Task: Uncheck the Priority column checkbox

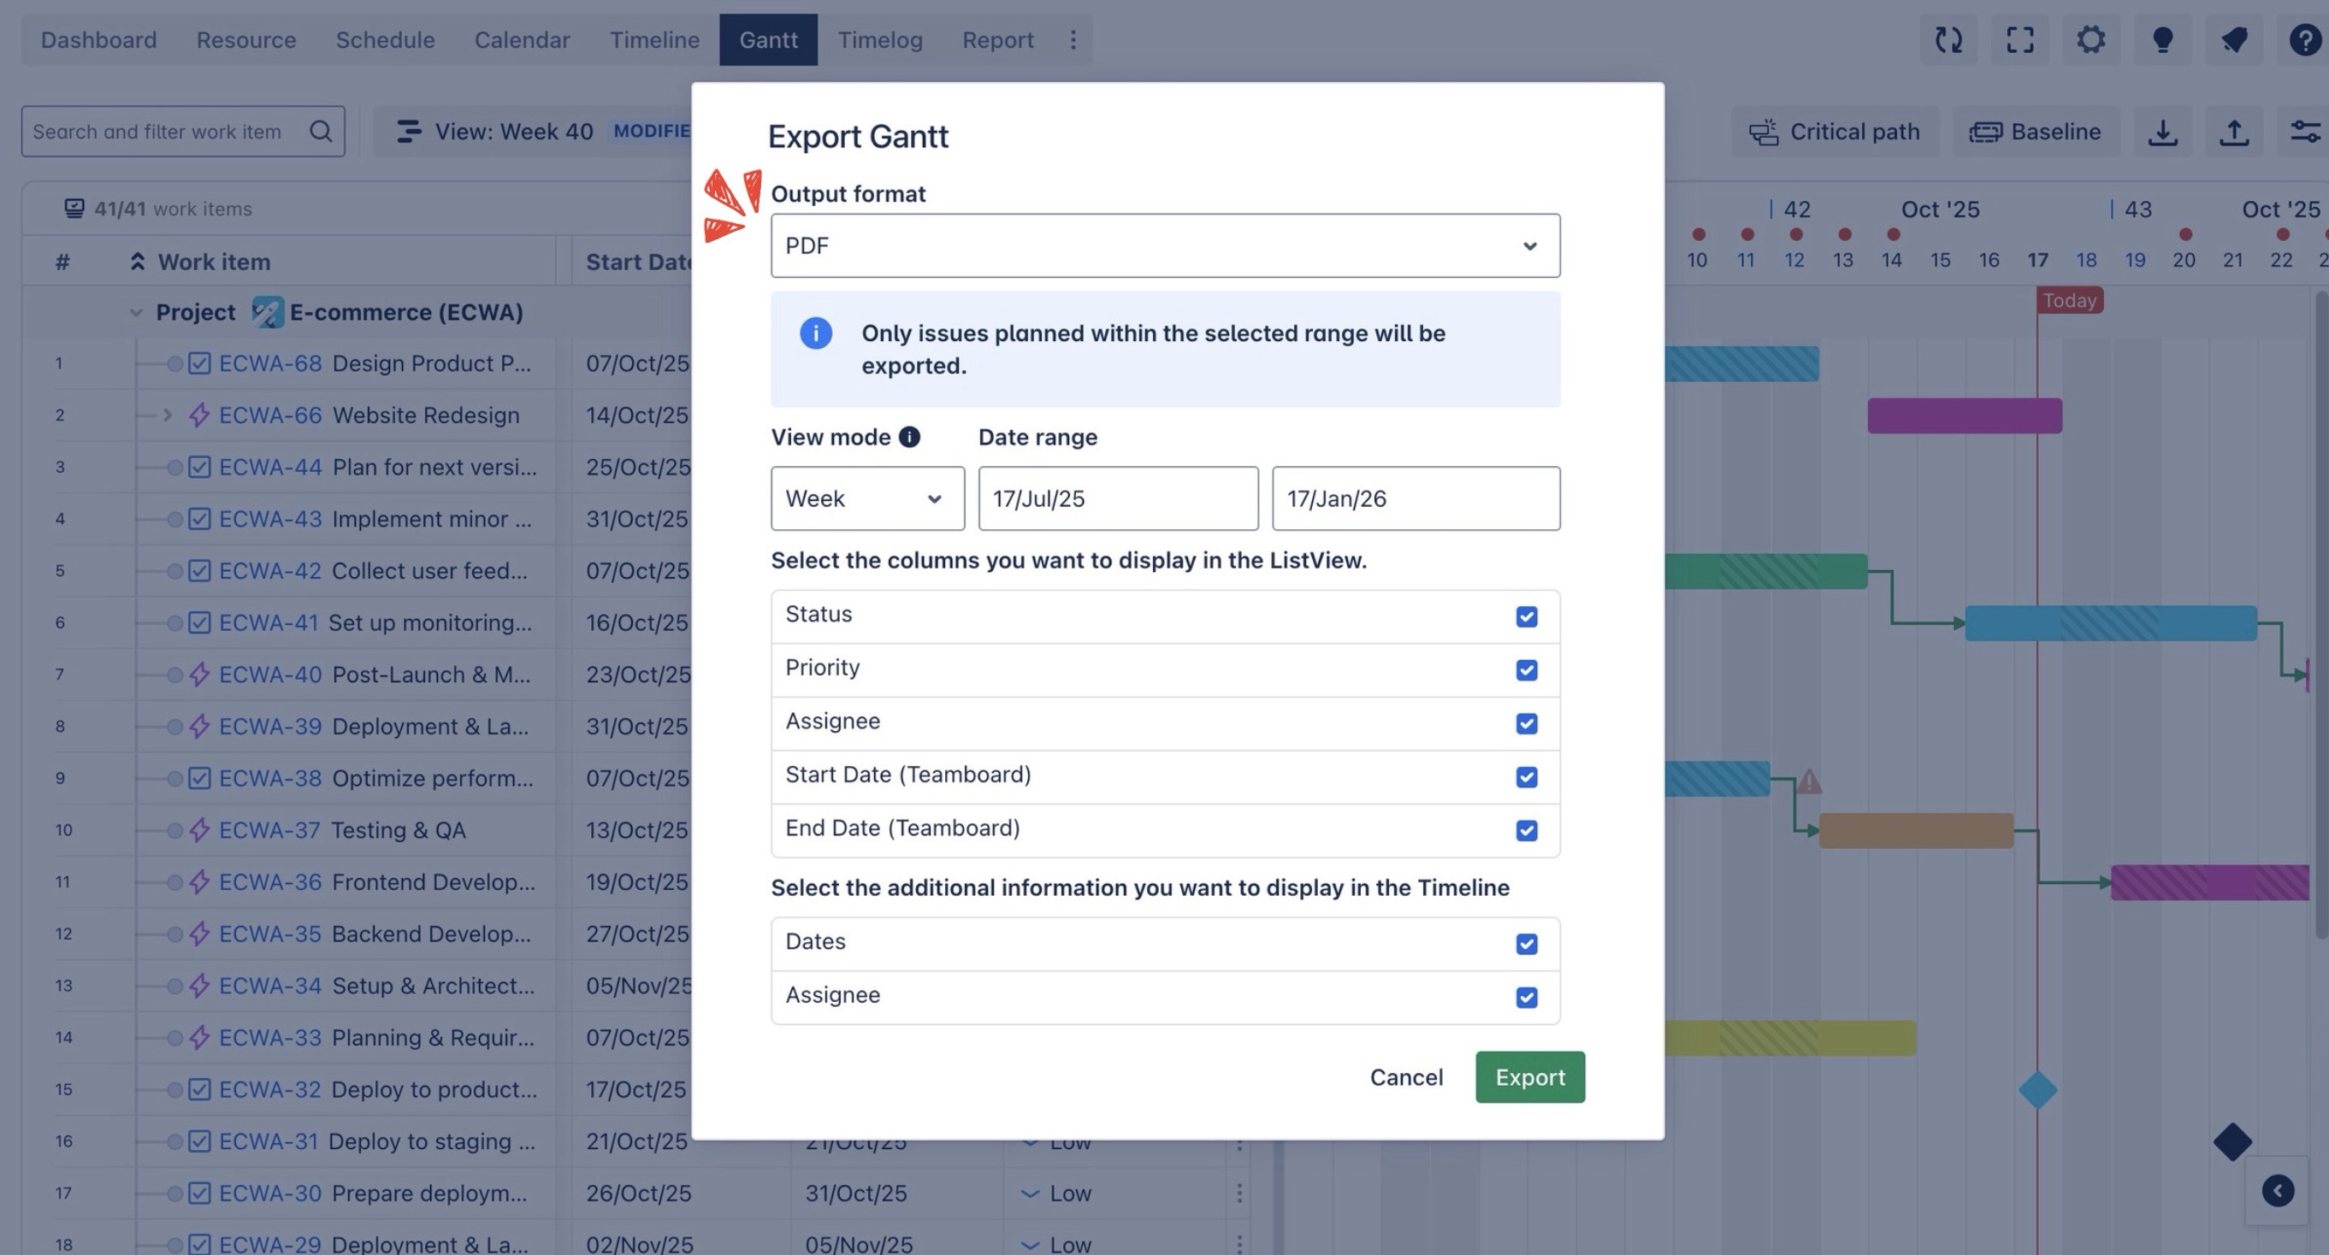Action: click(1526, 670)
